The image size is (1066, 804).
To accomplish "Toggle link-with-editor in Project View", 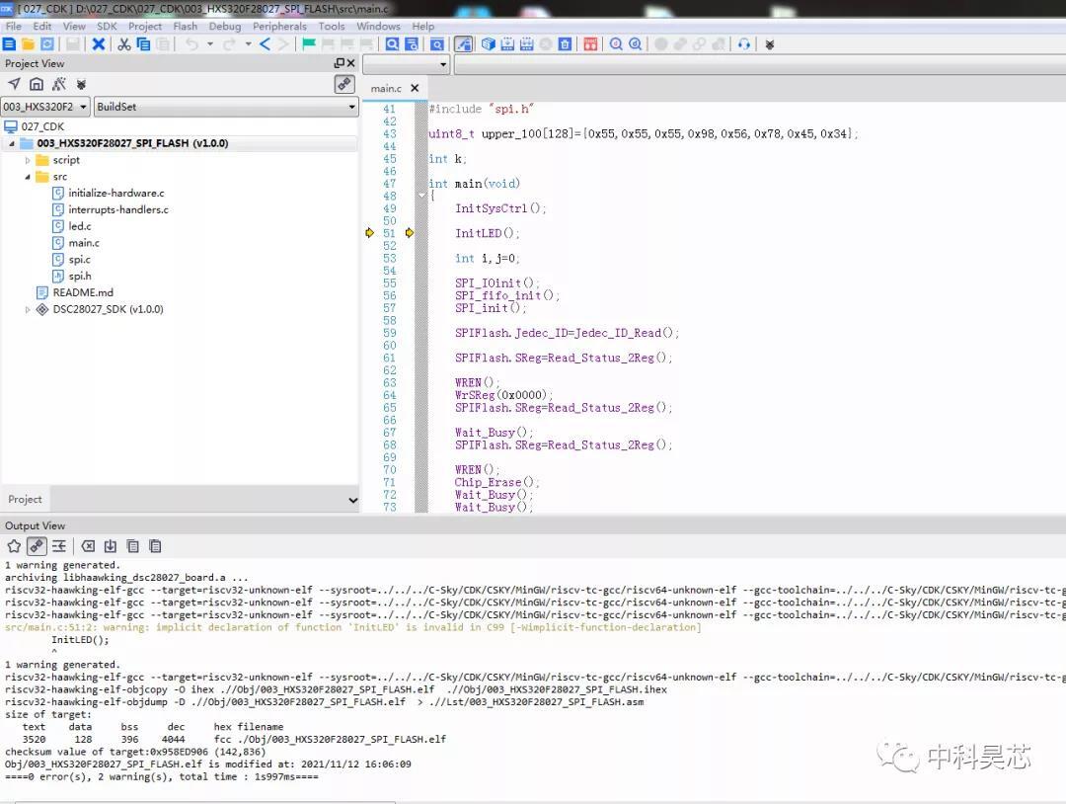I will pyautogui.click(x=344, y=84).
